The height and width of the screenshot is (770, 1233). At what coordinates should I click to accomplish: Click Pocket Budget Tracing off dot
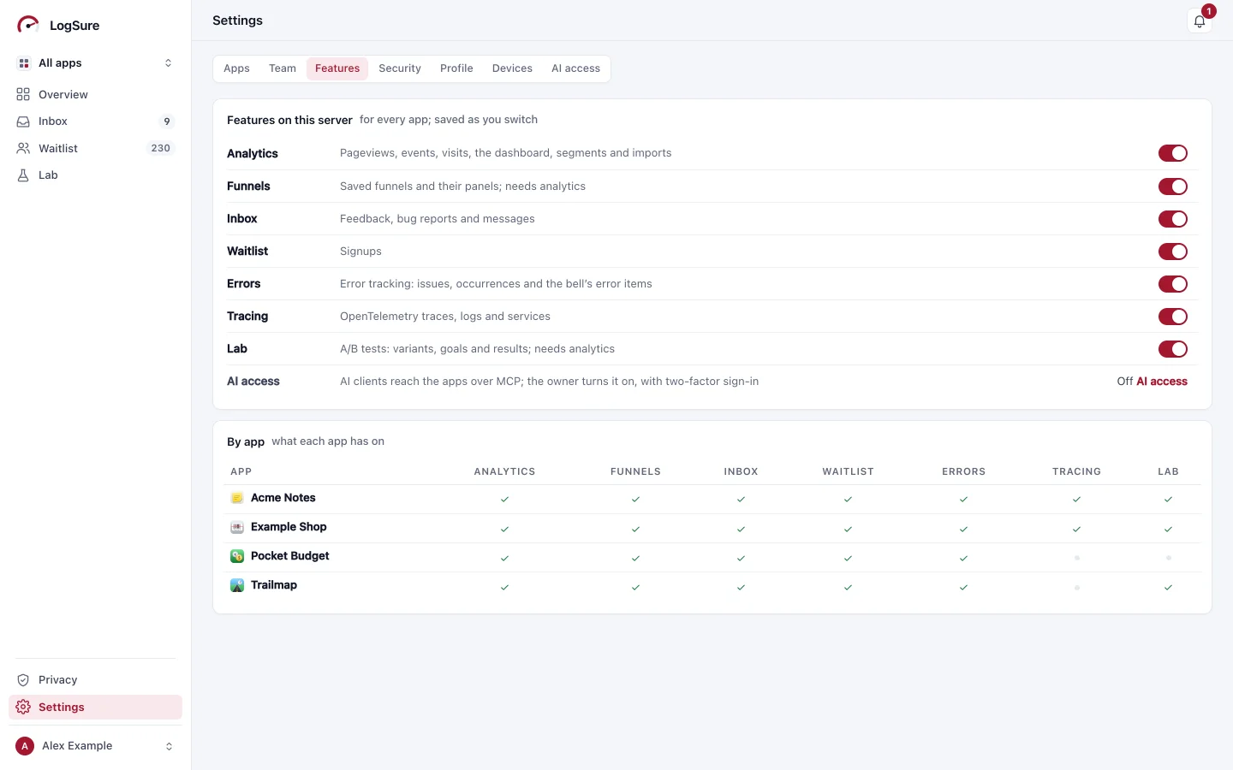coord(1076,558)
